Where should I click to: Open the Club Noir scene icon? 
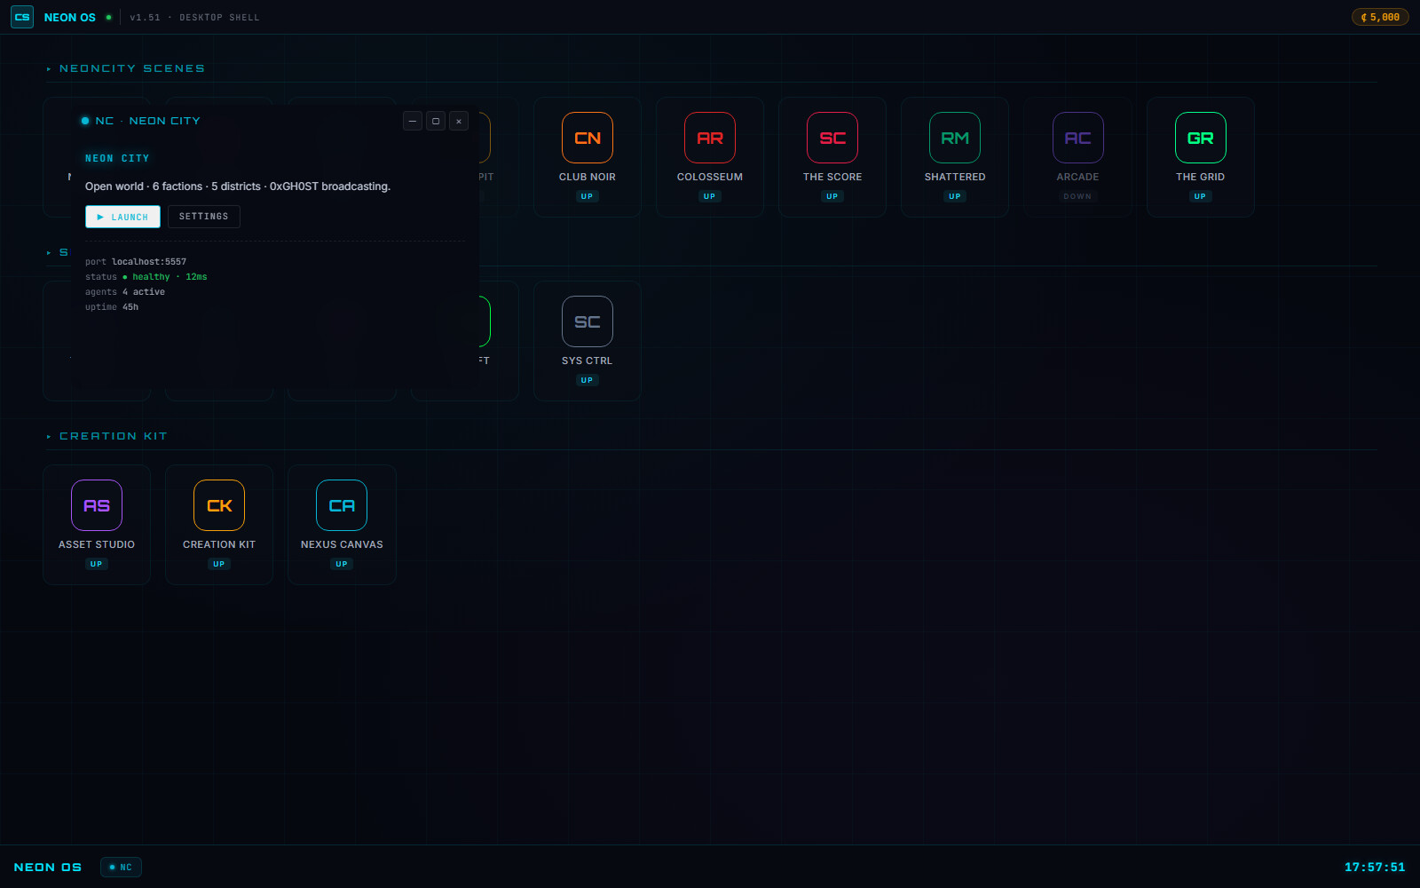[x=587, y=138]
